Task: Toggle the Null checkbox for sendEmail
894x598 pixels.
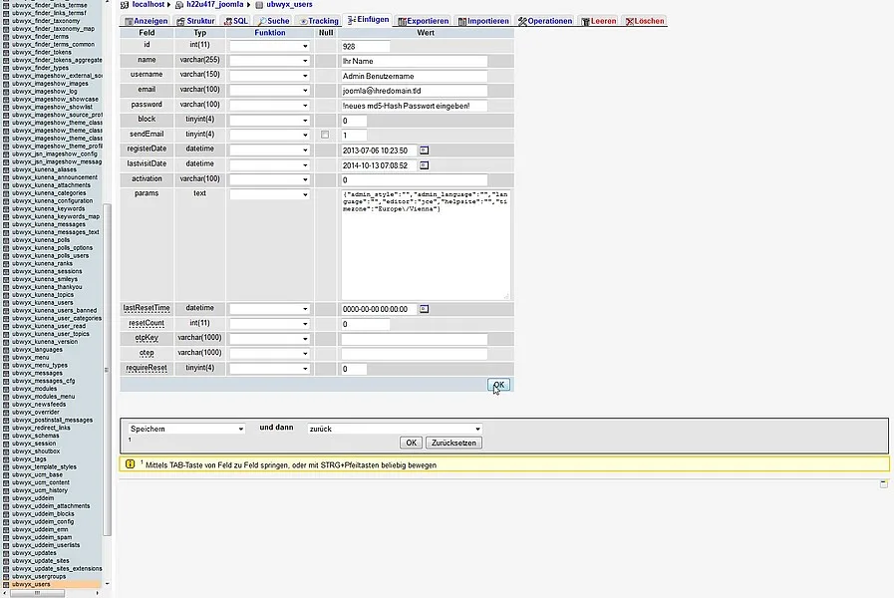Action: click(x=325, y=135)
